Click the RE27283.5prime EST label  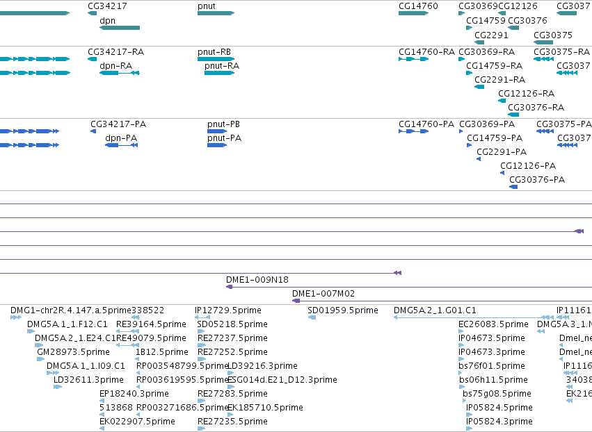tap(232, 394)
